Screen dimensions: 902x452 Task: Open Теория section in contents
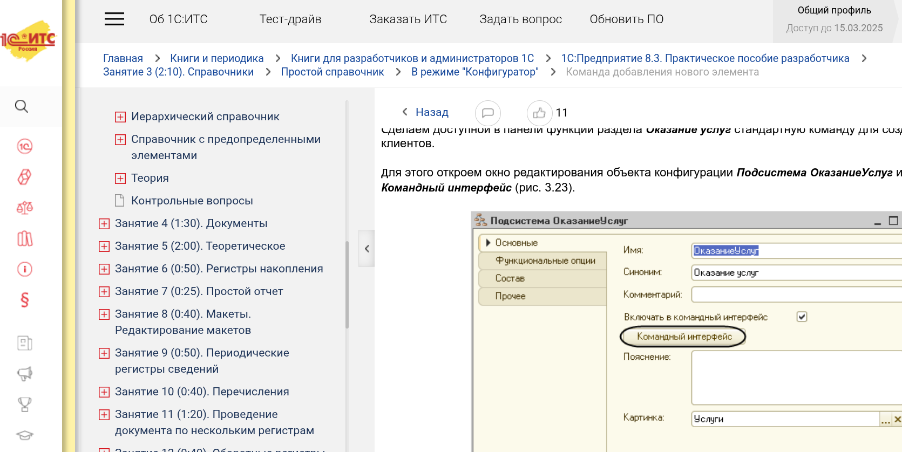pyautogui.click(x=150, y=178)
